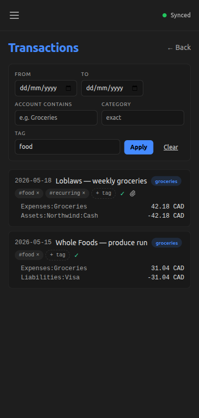
Task: Click the cleared checkmark on Whole Foods transaction
Action: point(77,255)
